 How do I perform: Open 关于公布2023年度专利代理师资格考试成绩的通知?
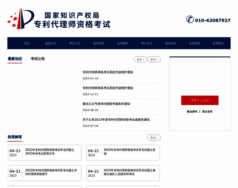(x=116, y=120)
